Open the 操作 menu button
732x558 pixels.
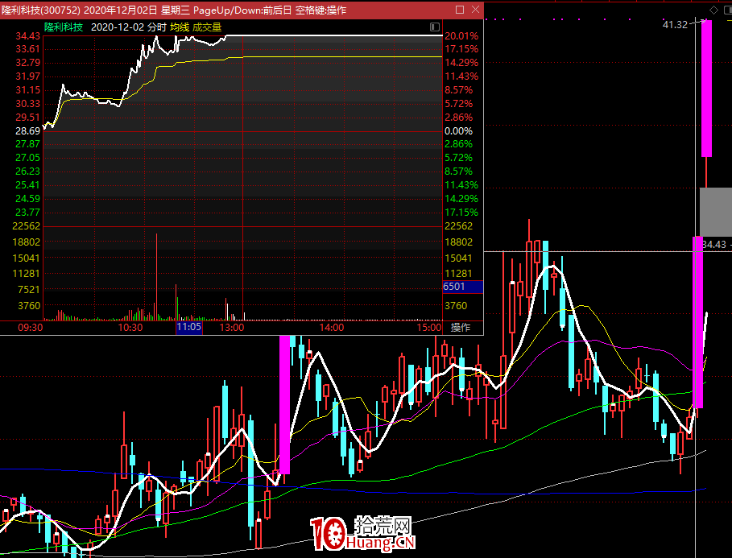(461, 328)
